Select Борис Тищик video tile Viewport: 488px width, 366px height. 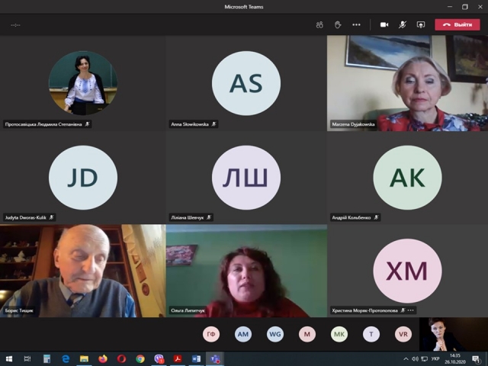(x=83, y=271)
